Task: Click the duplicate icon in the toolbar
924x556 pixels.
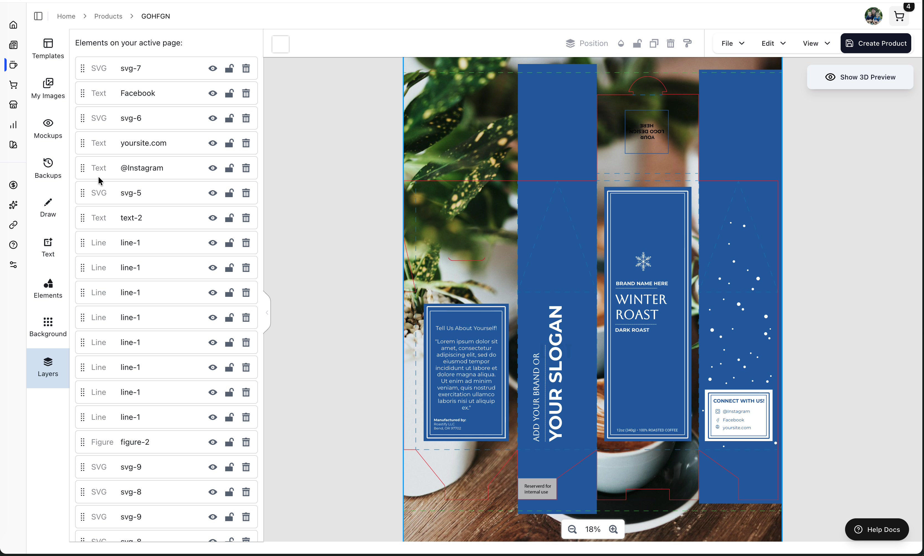Action: coord(654,43)
